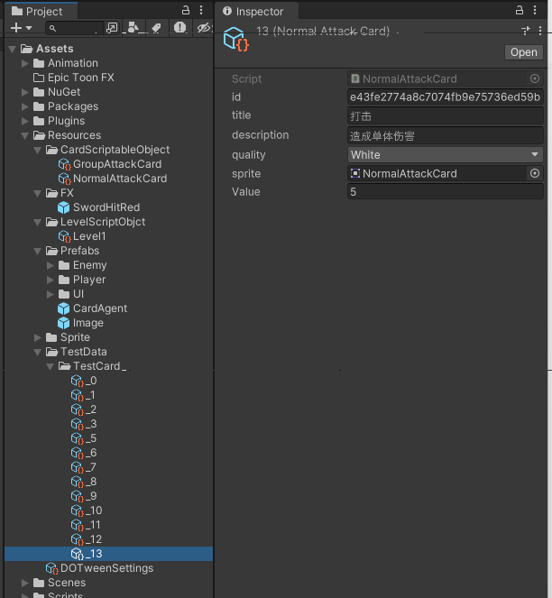552x598 pixels.
Task: Click the Open button
Action: pos(523,52)
